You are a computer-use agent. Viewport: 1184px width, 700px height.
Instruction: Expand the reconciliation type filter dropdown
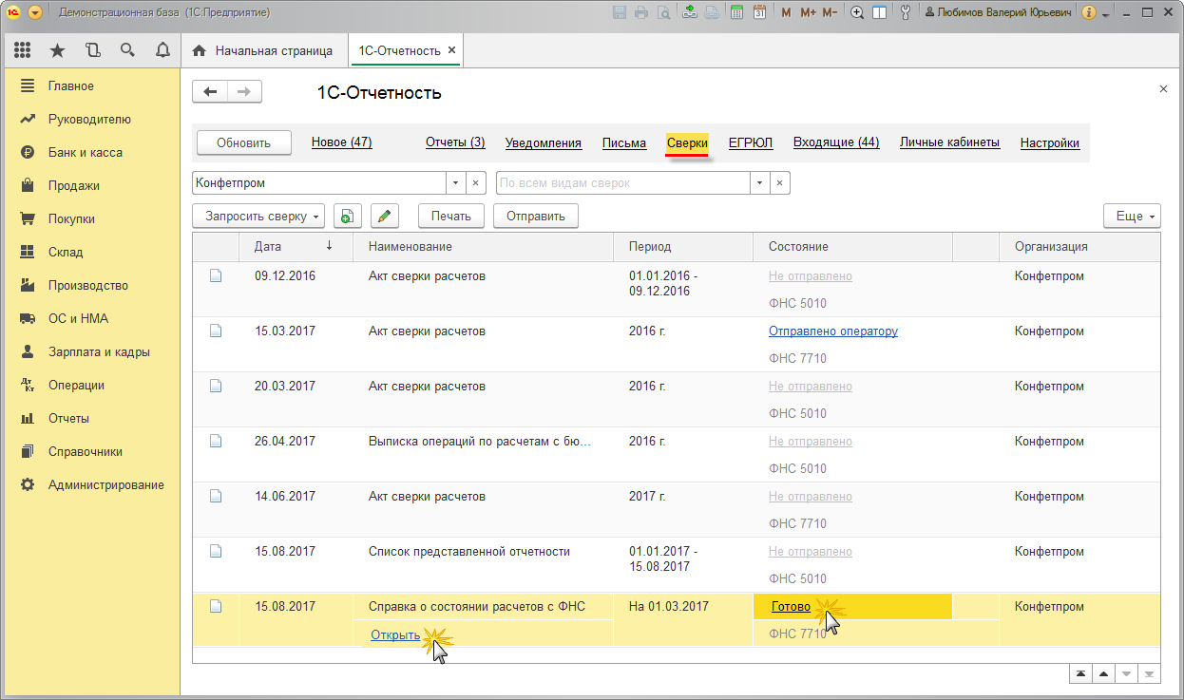[759, 183]
